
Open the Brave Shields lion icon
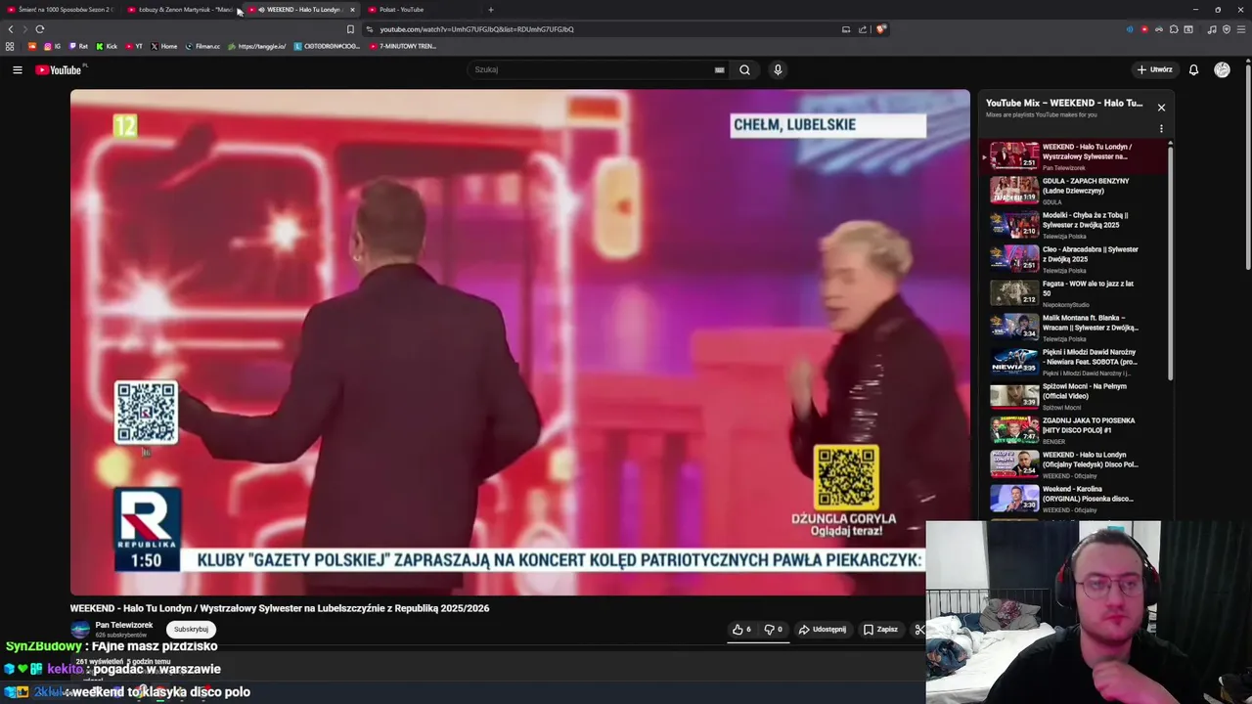[x=881, y=29]
